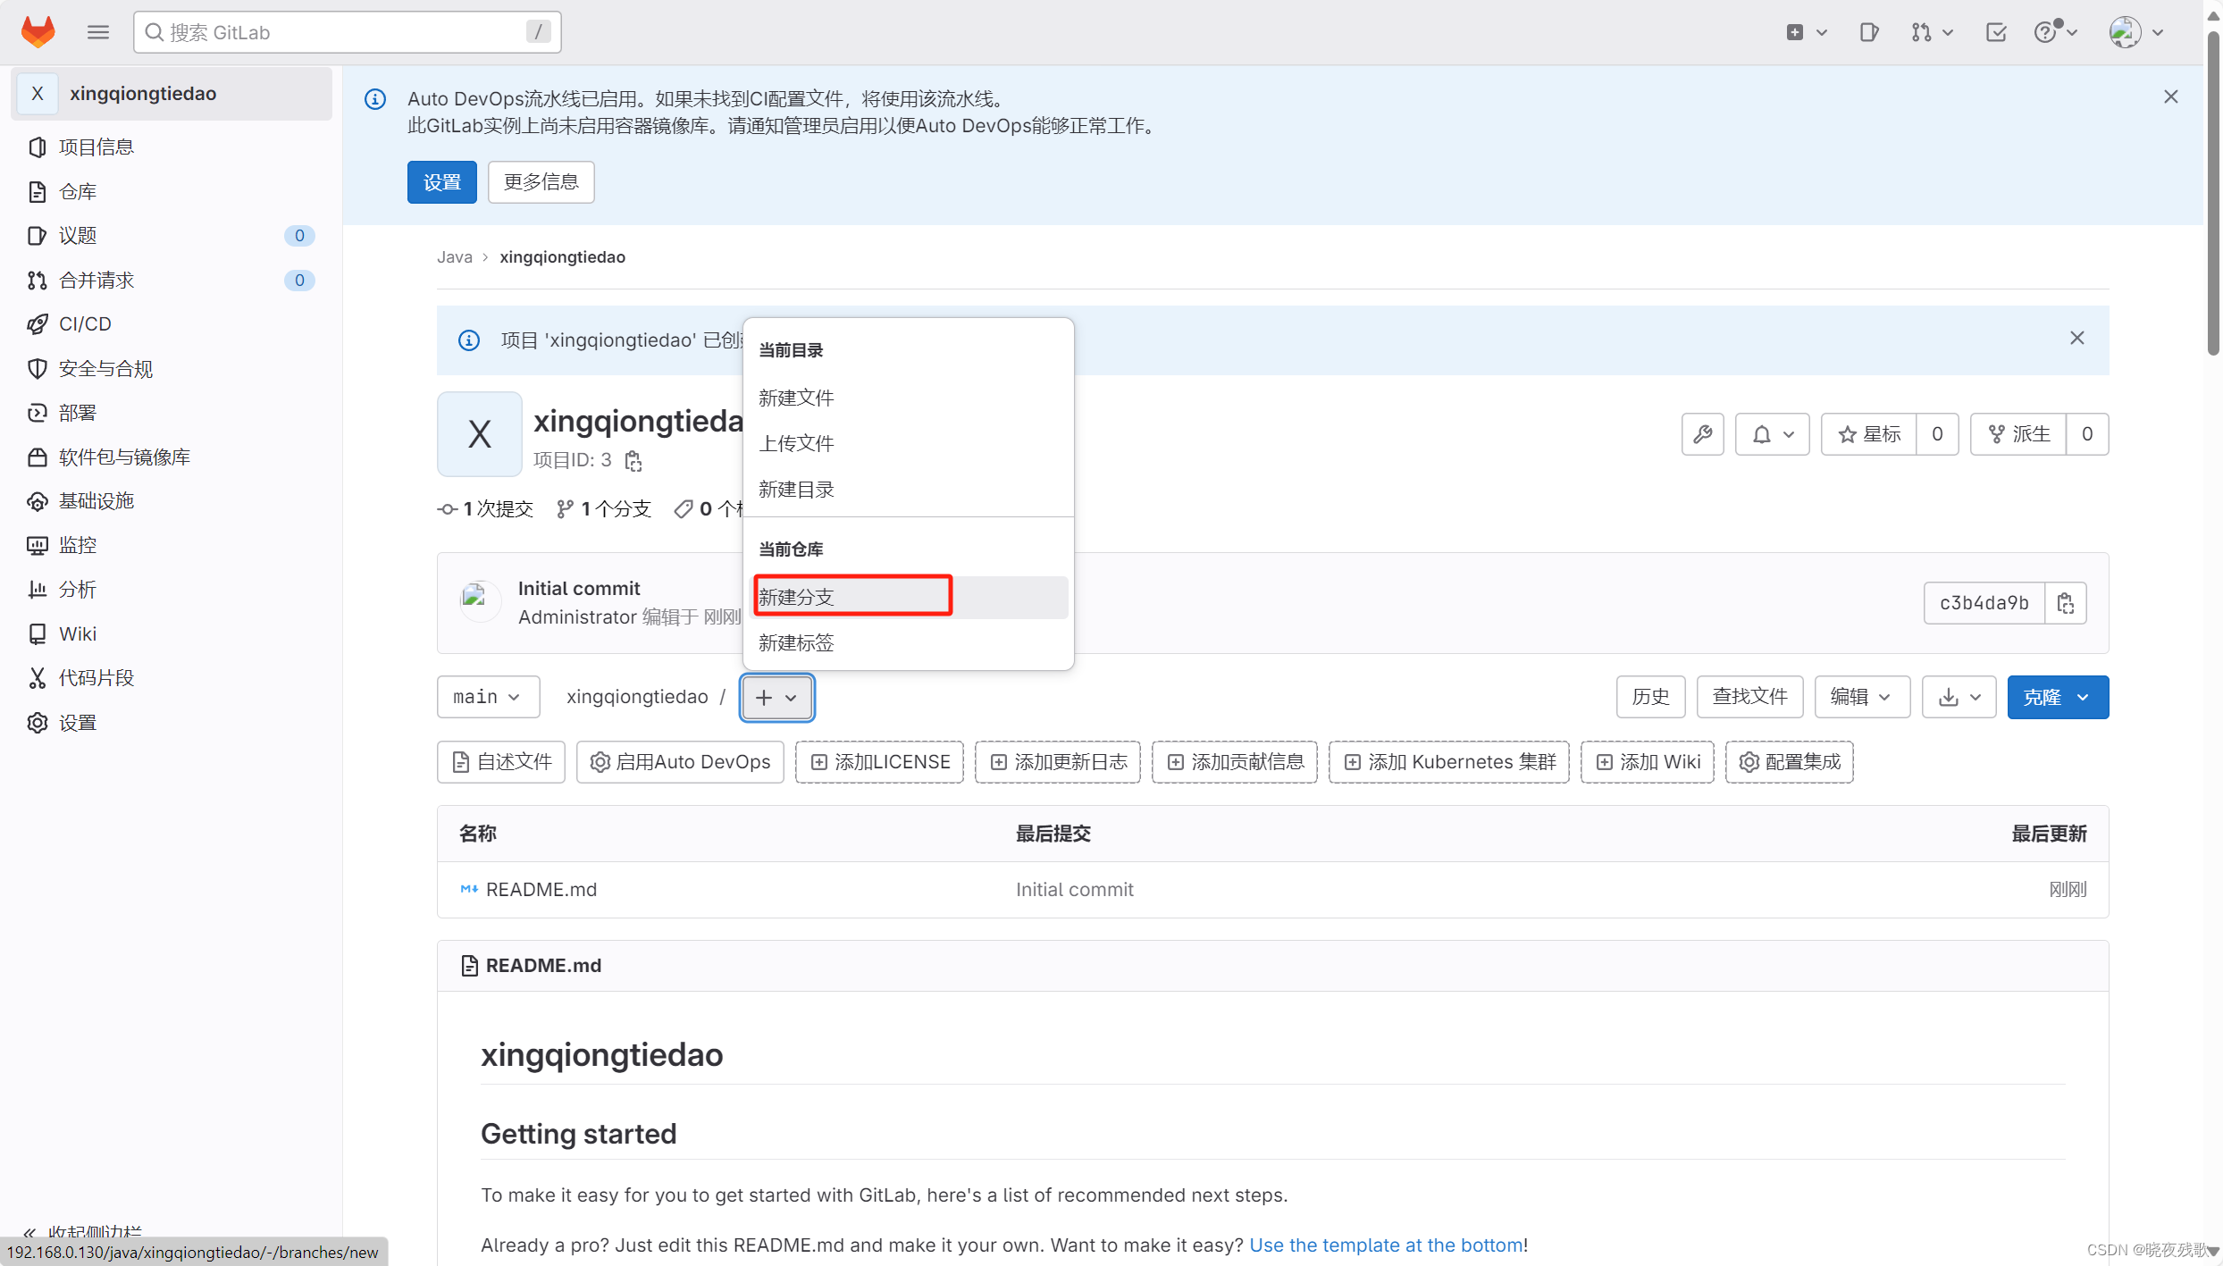Click the GitLab fox logo
This screenshot has height=1266, width=2223.
(38, 32)
